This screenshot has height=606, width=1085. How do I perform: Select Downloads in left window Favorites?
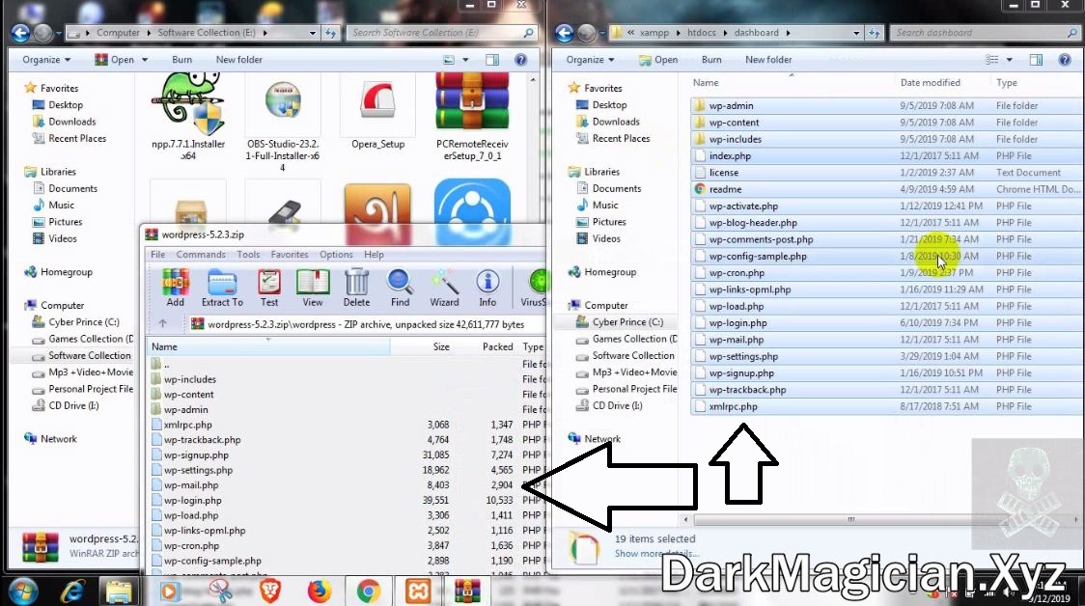pos(72,122)
